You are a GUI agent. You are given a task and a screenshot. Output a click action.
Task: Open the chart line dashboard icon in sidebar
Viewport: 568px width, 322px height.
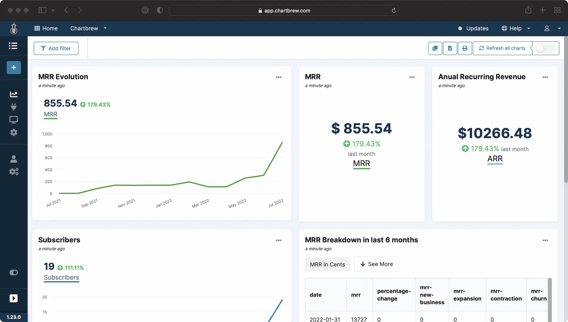14,94
